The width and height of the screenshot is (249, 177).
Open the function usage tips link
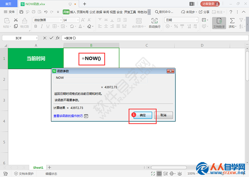click(68, 116)
